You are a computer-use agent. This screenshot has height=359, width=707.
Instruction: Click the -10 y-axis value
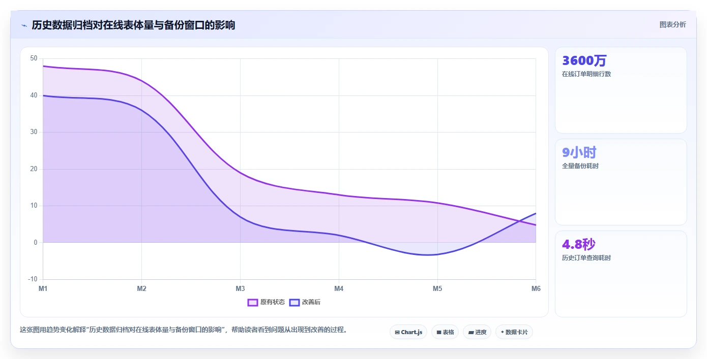[x=33, y=279]
